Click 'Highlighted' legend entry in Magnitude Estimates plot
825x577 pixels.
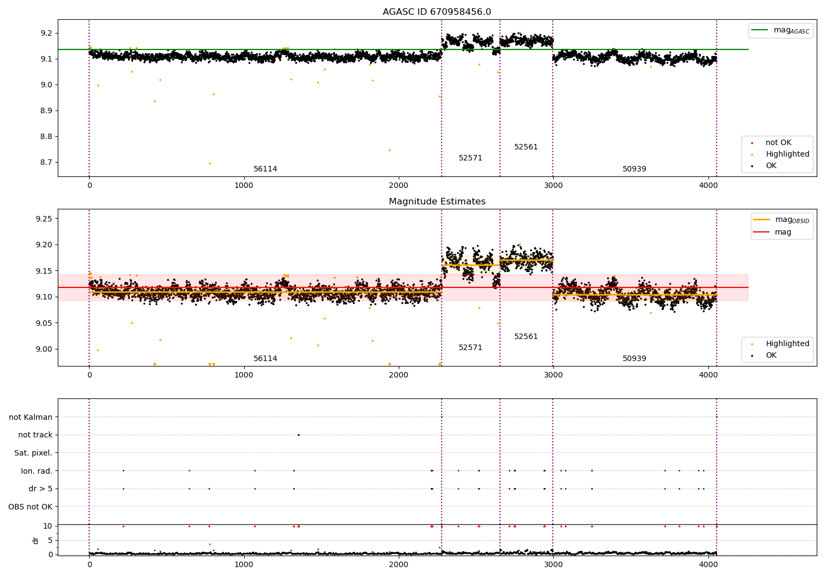point(788,343)
